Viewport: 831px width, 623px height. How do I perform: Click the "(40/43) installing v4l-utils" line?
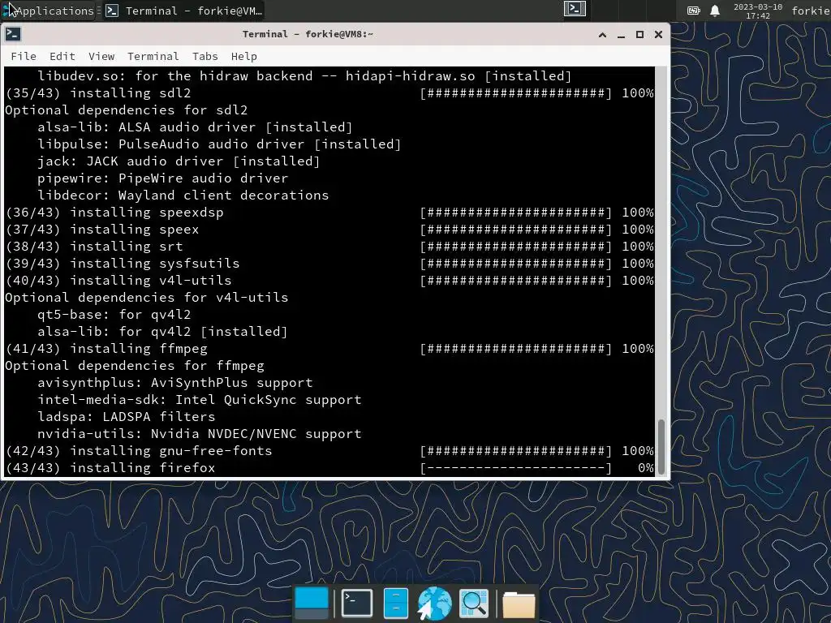point(118,280)
